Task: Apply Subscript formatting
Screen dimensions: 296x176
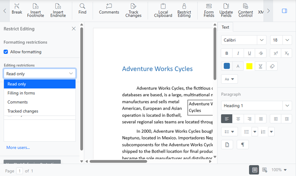Action: tap(287, 53)
